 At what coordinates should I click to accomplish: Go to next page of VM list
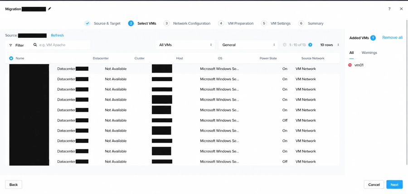coord(310,45)
